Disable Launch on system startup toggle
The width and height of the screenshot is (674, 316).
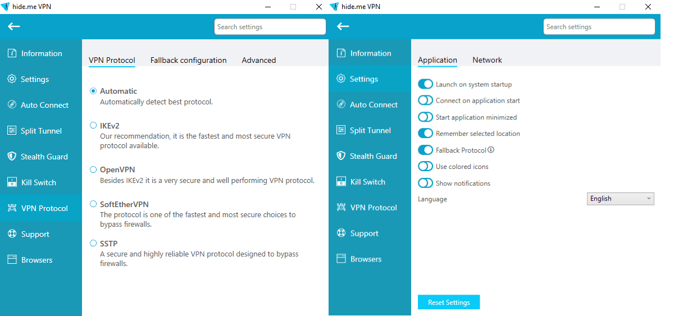426,84
